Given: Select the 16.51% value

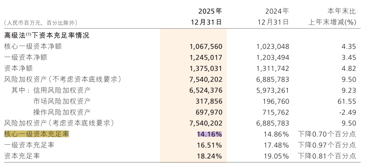Looking at the screenshot, I should tap(209, 145).
